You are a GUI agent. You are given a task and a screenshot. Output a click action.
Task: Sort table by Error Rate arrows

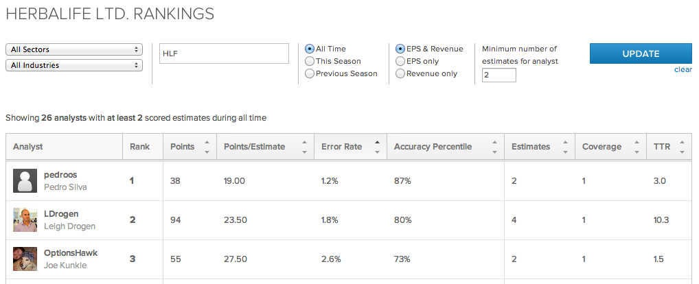click(x=376, y=147)
